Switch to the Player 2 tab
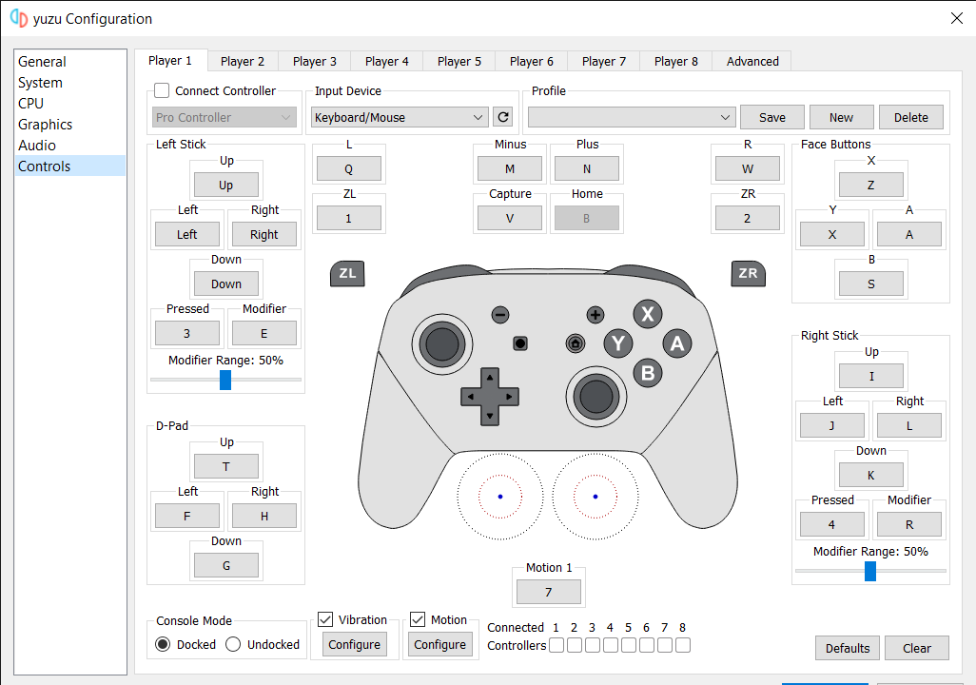976x685 pixels. [243, 61]
